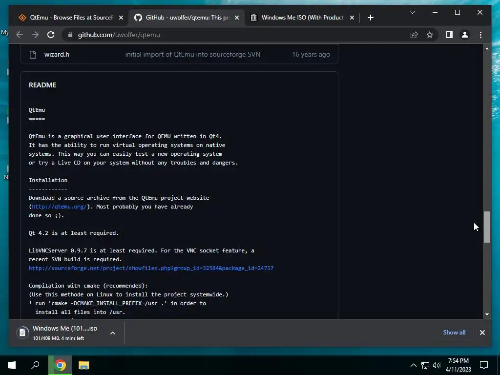This screenshot has height=375, width=500.
Task: Minimize the Chrome window
Action: click(435, 12)
